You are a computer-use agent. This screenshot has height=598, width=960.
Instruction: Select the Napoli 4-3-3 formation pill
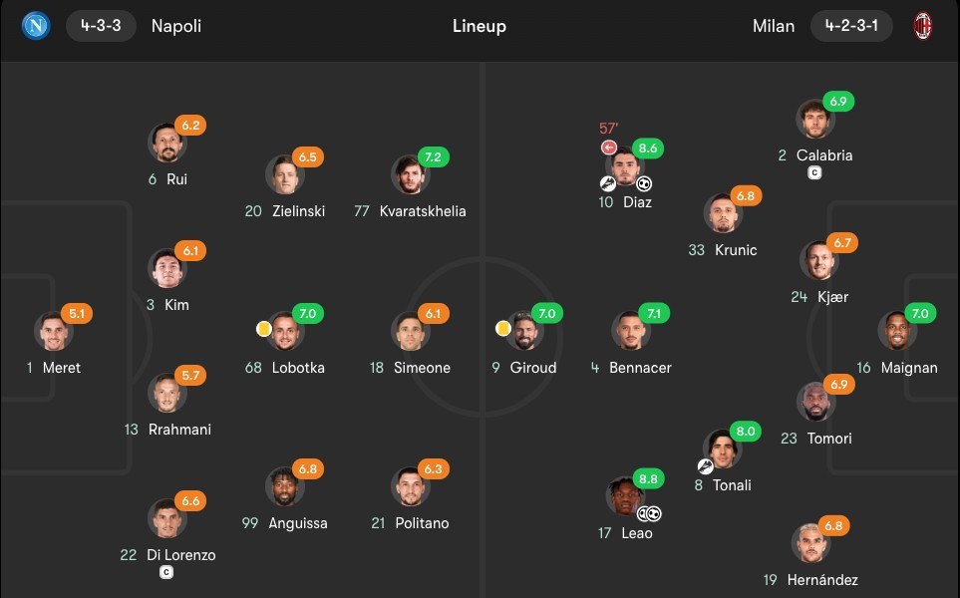point(101,26)
